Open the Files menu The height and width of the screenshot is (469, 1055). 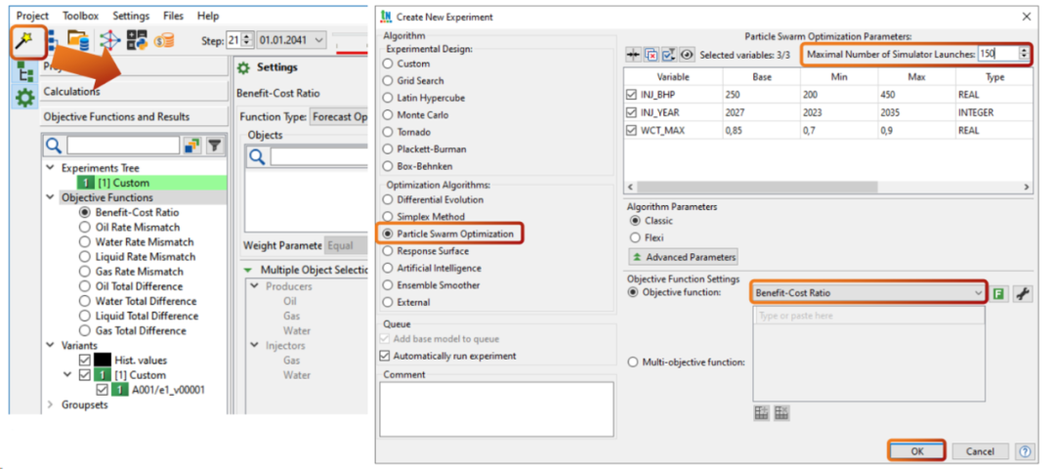coord(174,16)
